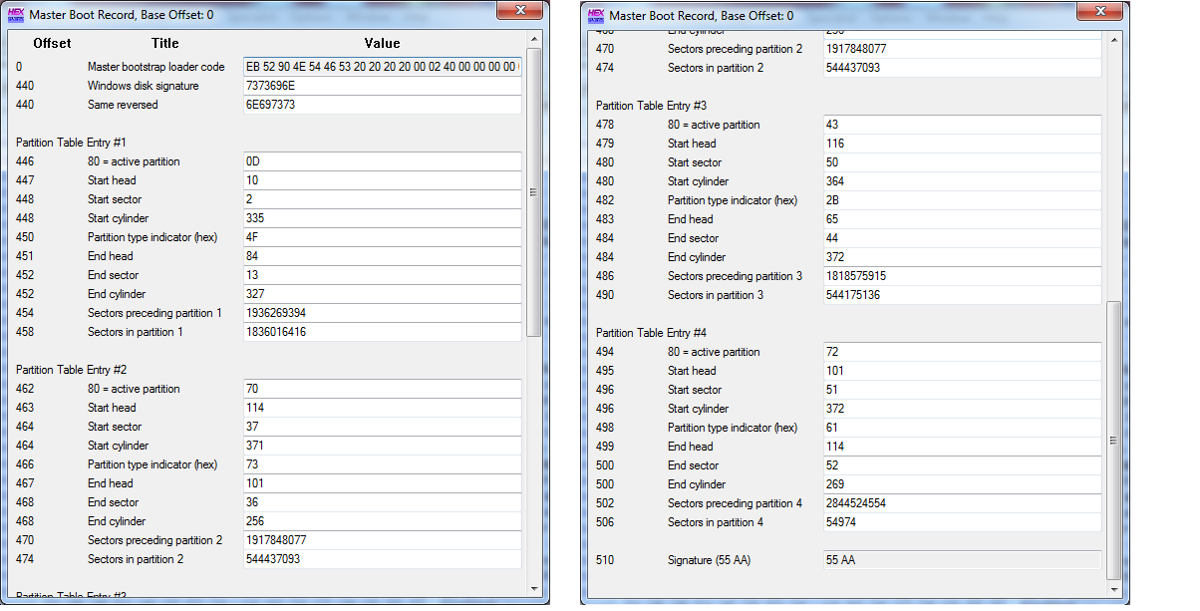Click Entry #4 Start cylinder value 372
The image size is (1200, 611).
coord(962,409)
